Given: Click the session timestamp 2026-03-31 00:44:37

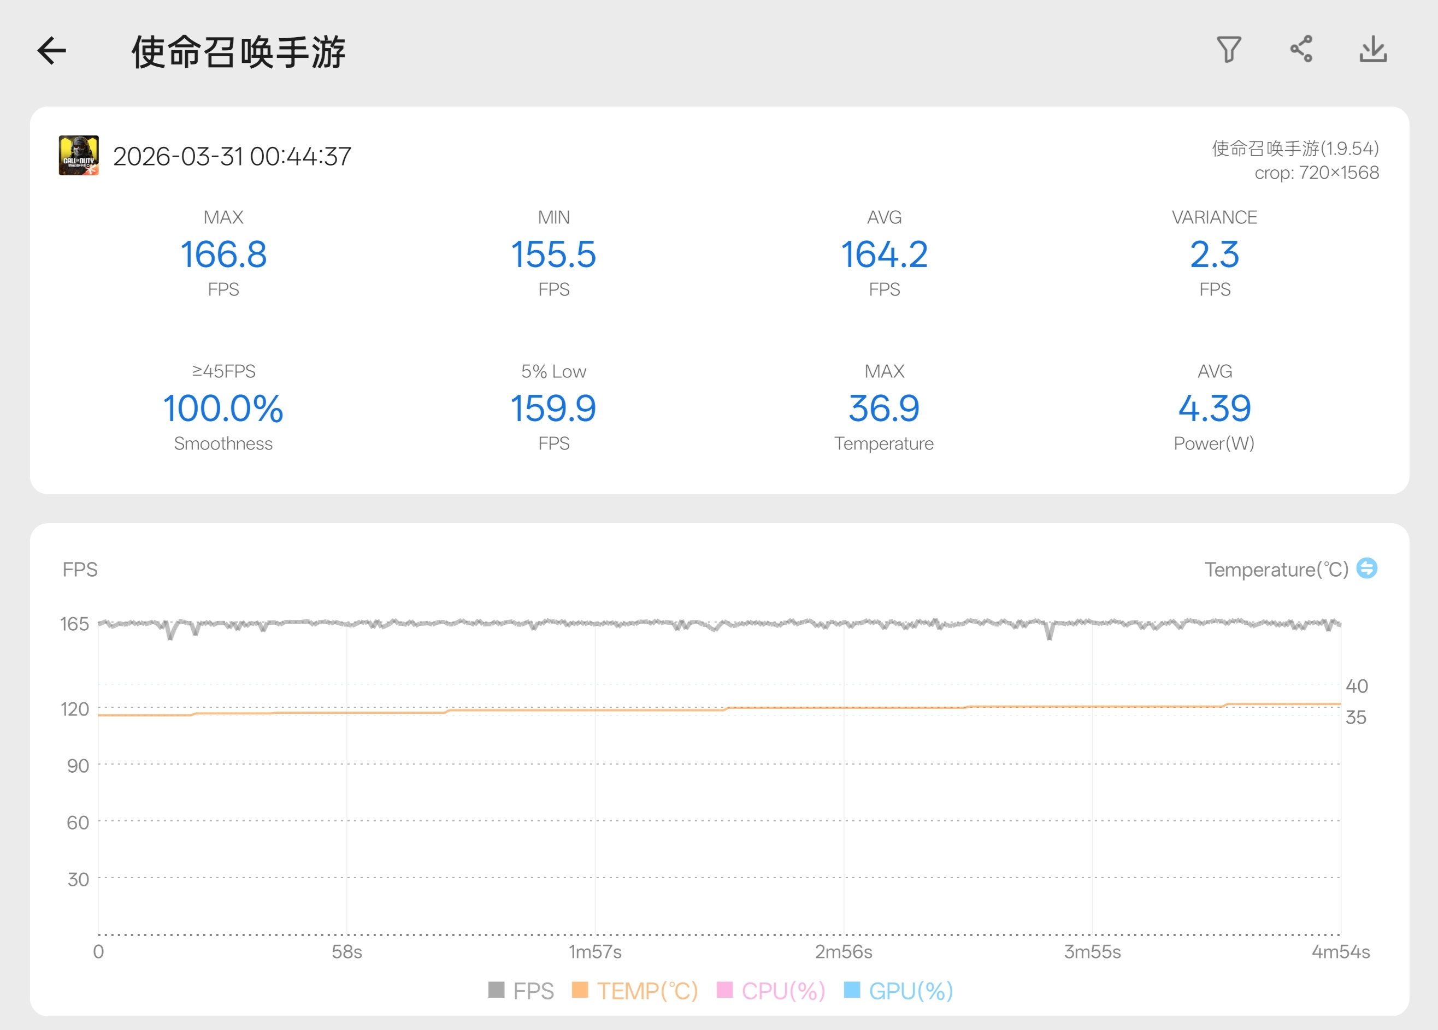Looking at the screenshot, I should 232,157.
